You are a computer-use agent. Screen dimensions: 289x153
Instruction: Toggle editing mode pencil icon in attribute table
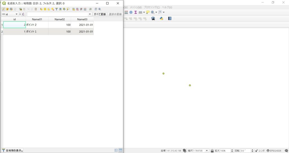click(x=3, y=9)
